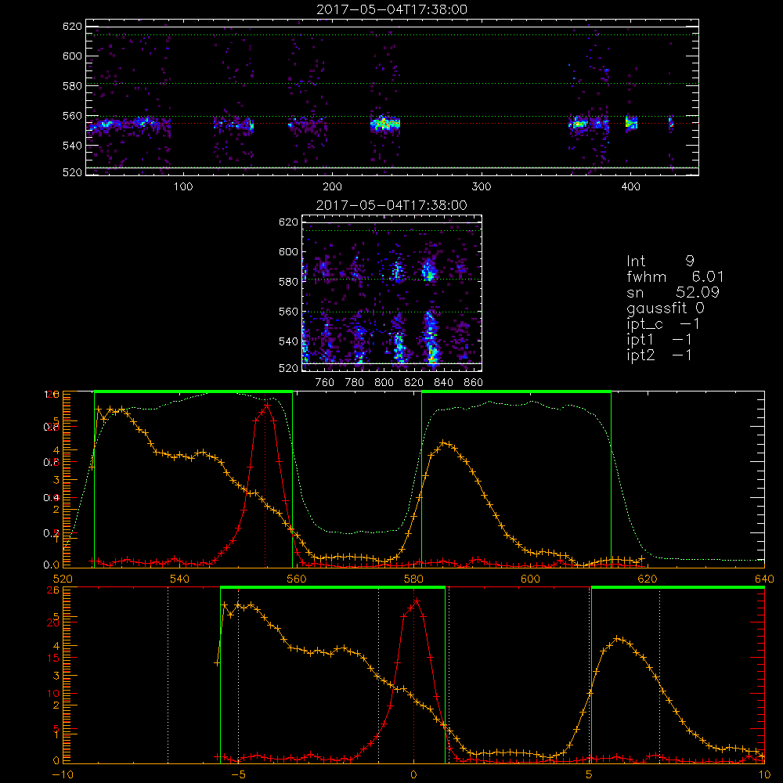This screenshot has height=783, width=783.
Task: Select the 'fwhm 6.01' readout line
Action: (675, 276)
